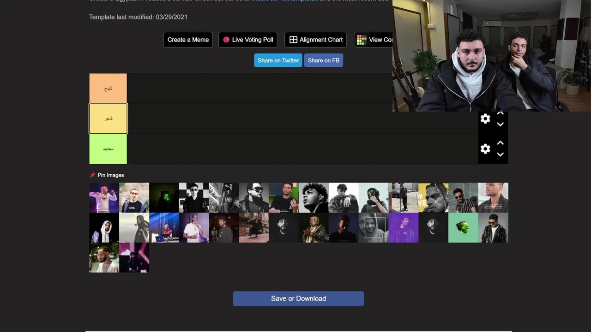Move green tier row up with chevron
The image size is (591, 332).
[x=500, y=143]
